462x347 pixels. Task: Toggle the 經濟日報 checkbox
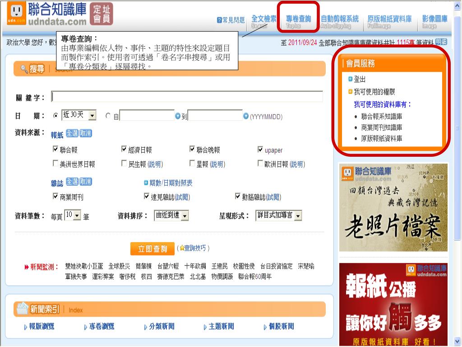click(124, 149)
